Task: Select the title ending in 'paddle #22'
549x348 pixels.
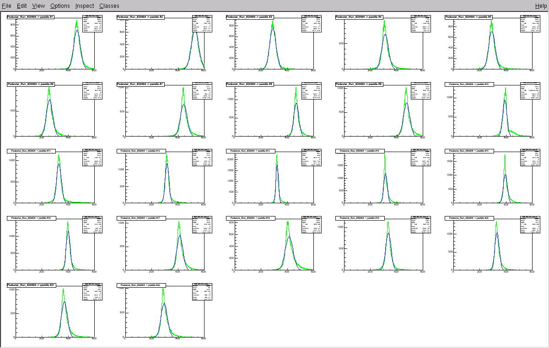Action: point(140,285)
